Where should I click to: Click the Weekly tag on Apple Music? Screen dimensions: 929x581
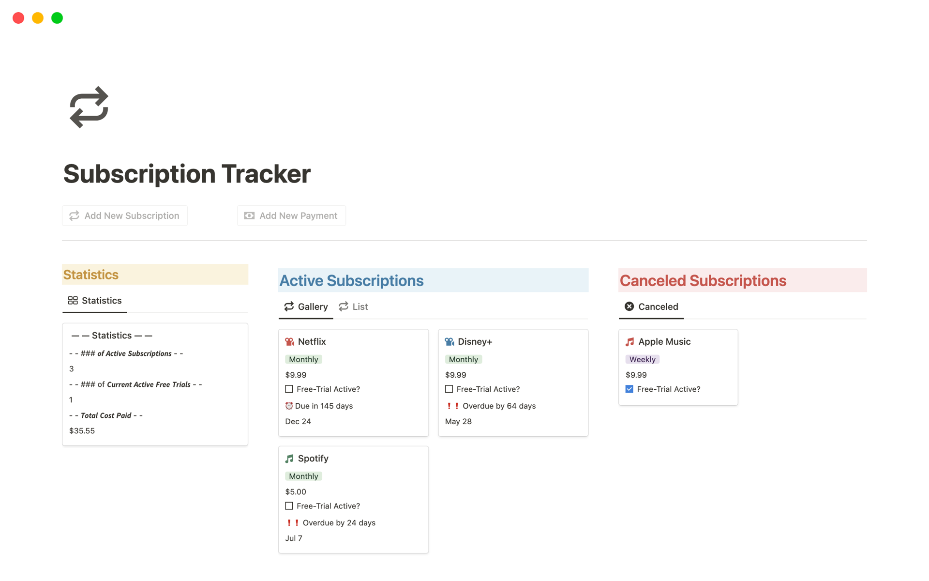(x=642, y=359)
